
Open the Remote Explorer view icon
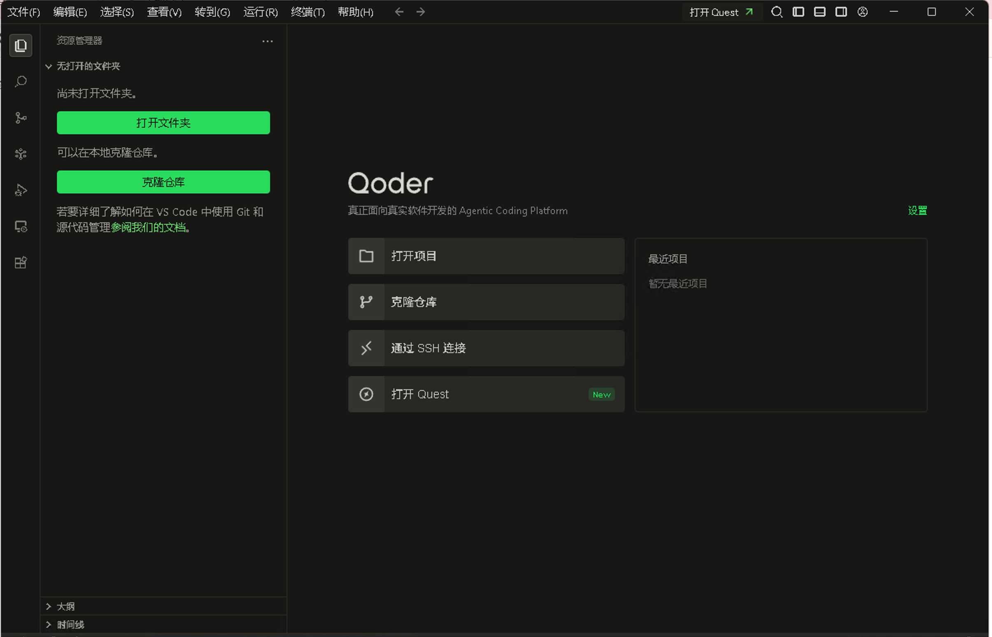tap(21, 227)
